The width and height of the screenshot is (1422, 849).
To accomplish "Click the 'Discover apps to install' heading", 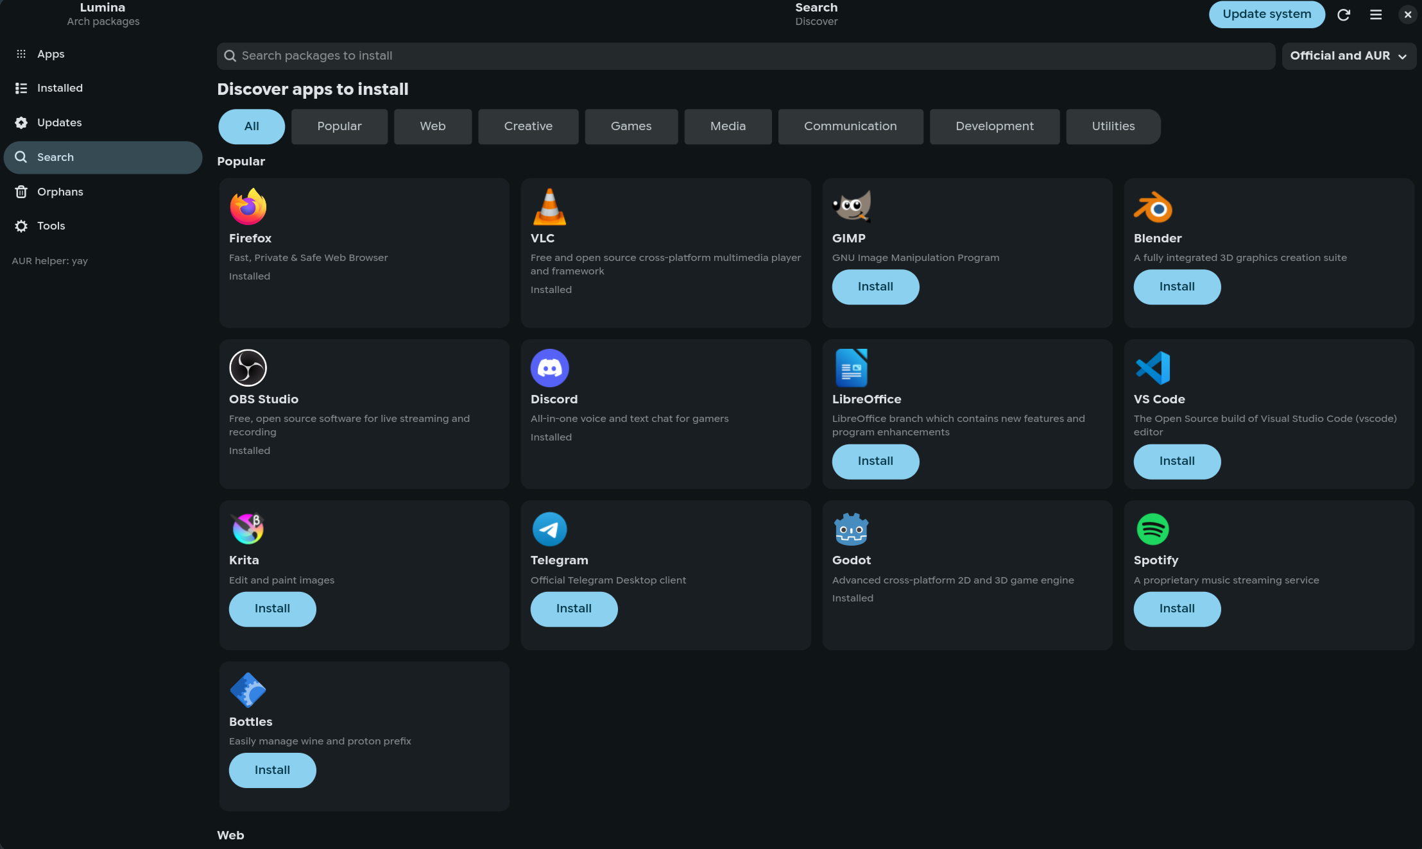I will click(313, 89).
